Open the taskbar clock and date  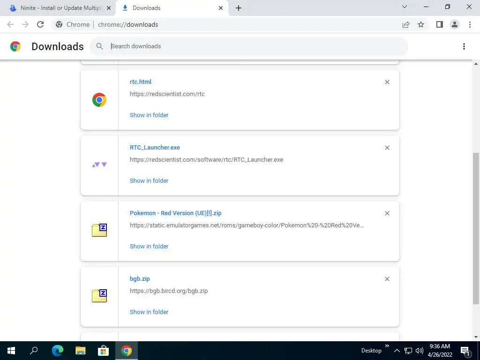point(440,351)
